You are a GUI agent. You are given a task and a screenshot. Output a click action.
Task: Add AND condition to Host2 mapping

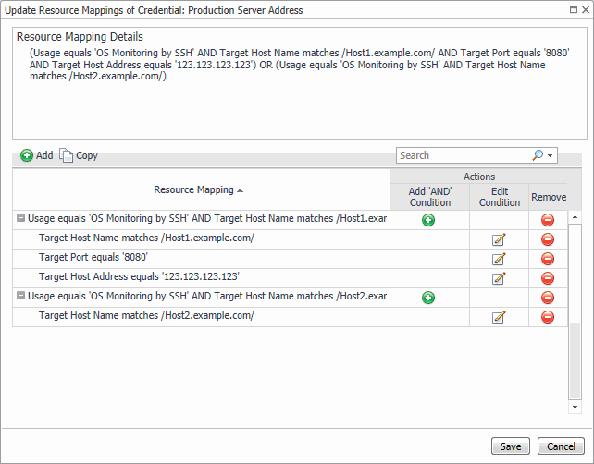point(428,298)
